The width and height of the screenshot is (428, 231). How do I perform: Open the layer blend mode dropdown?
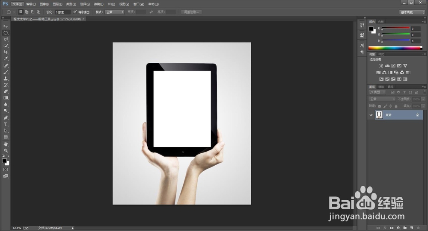tap(382, 99)
